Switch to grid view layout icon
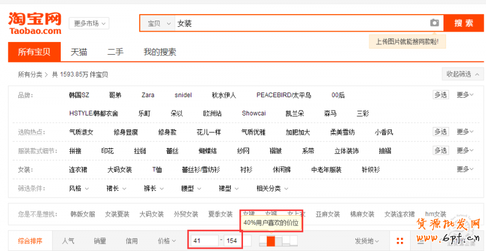The width and height of the screenshot is (486, 251). click(x=399, y=241)
